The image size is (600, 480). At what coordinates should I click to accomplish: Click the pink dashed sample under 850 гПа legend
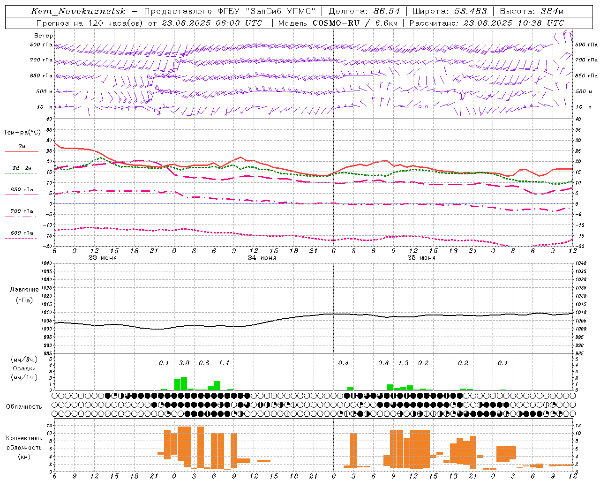[x=22, y=195]
